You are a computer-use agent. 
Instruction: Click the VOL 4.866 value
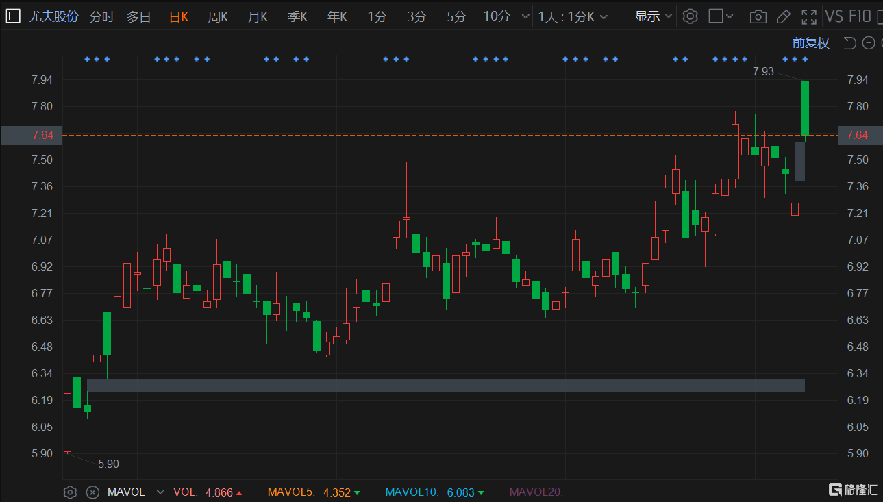[x=219, y=492]
